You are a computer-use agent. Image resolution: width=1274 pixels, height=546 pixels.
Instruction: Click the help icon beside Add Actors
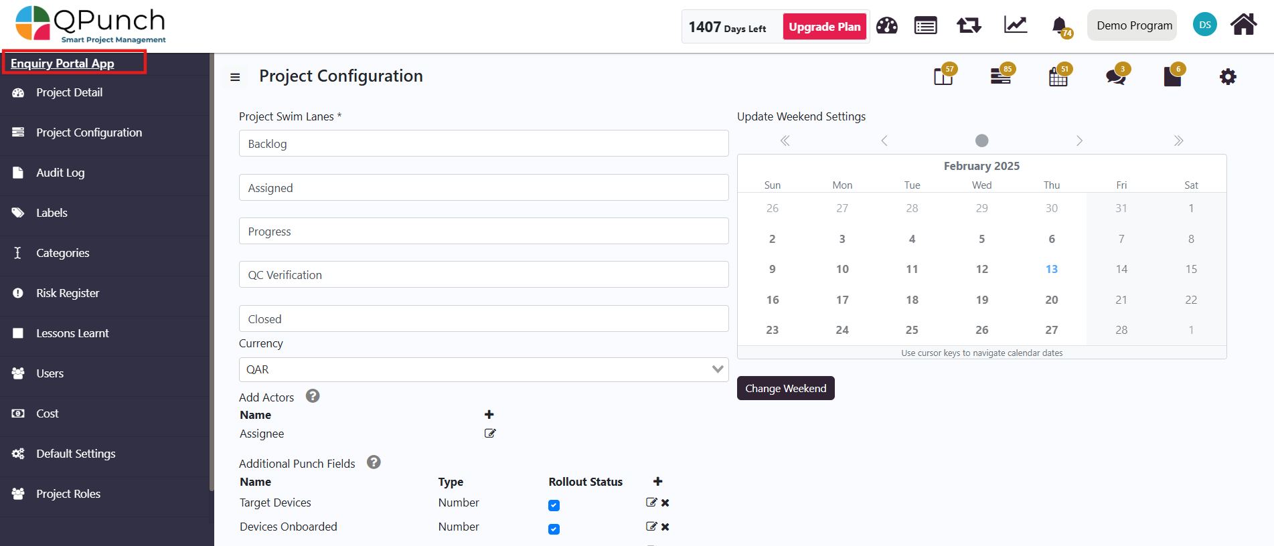pos(313,396)
